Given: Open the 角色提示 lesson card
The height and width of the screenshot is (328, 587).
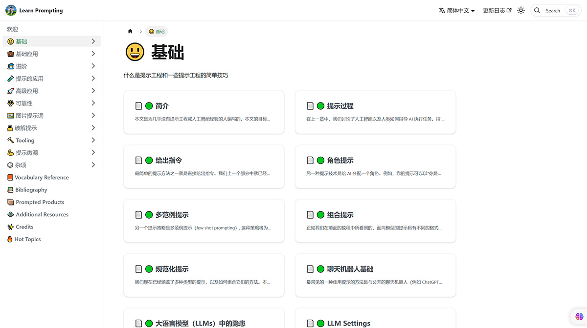Looking at the screenshot, I should click(x=375, y=166).
